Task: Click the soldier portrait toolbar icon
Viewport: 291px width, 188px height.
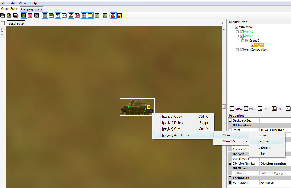Action: (x=71, y=15)
